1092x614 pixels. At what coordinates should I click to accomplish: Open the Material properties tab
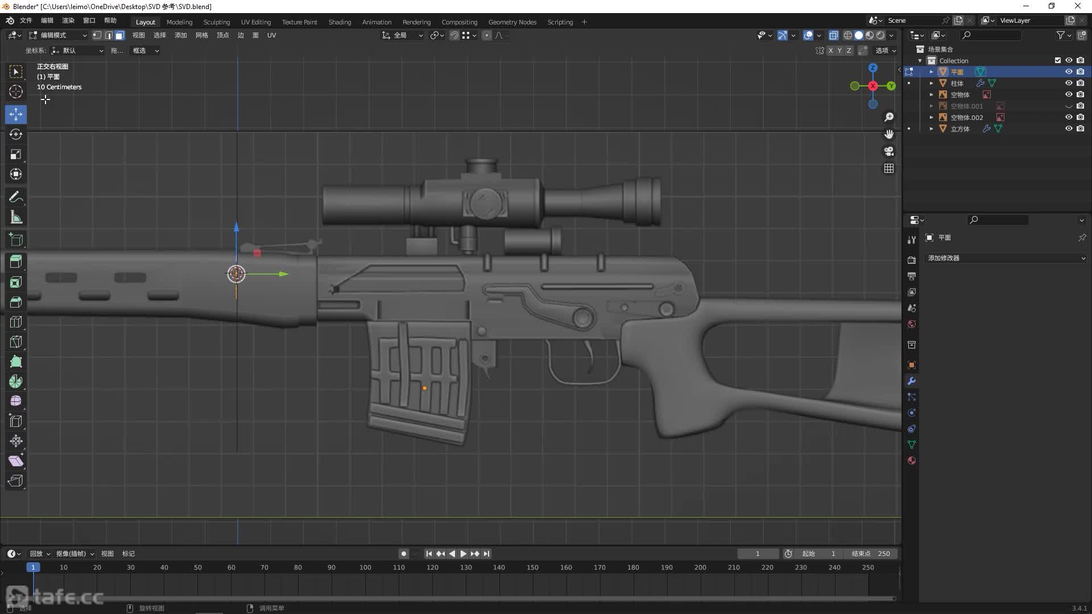point(912,460)
